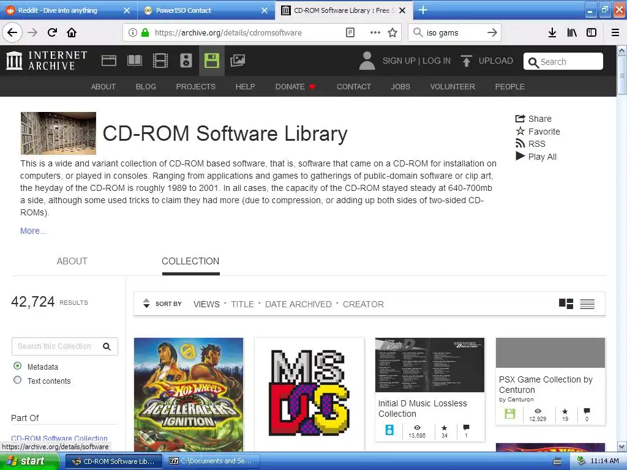Image resolution: width=627 pixels, height=470 pixels.
Task: Toggle sort direction arrows by SORT BY
Action: click(x=146, y=304)
